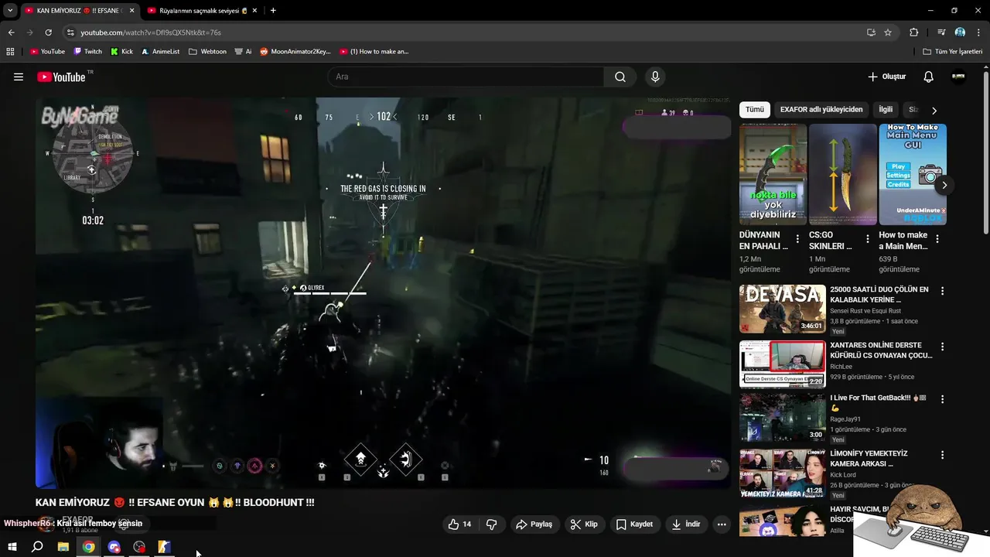This screenshot has width=990, height=557.
Task: Open the notifications bell
Action: (x=929, y=77)
